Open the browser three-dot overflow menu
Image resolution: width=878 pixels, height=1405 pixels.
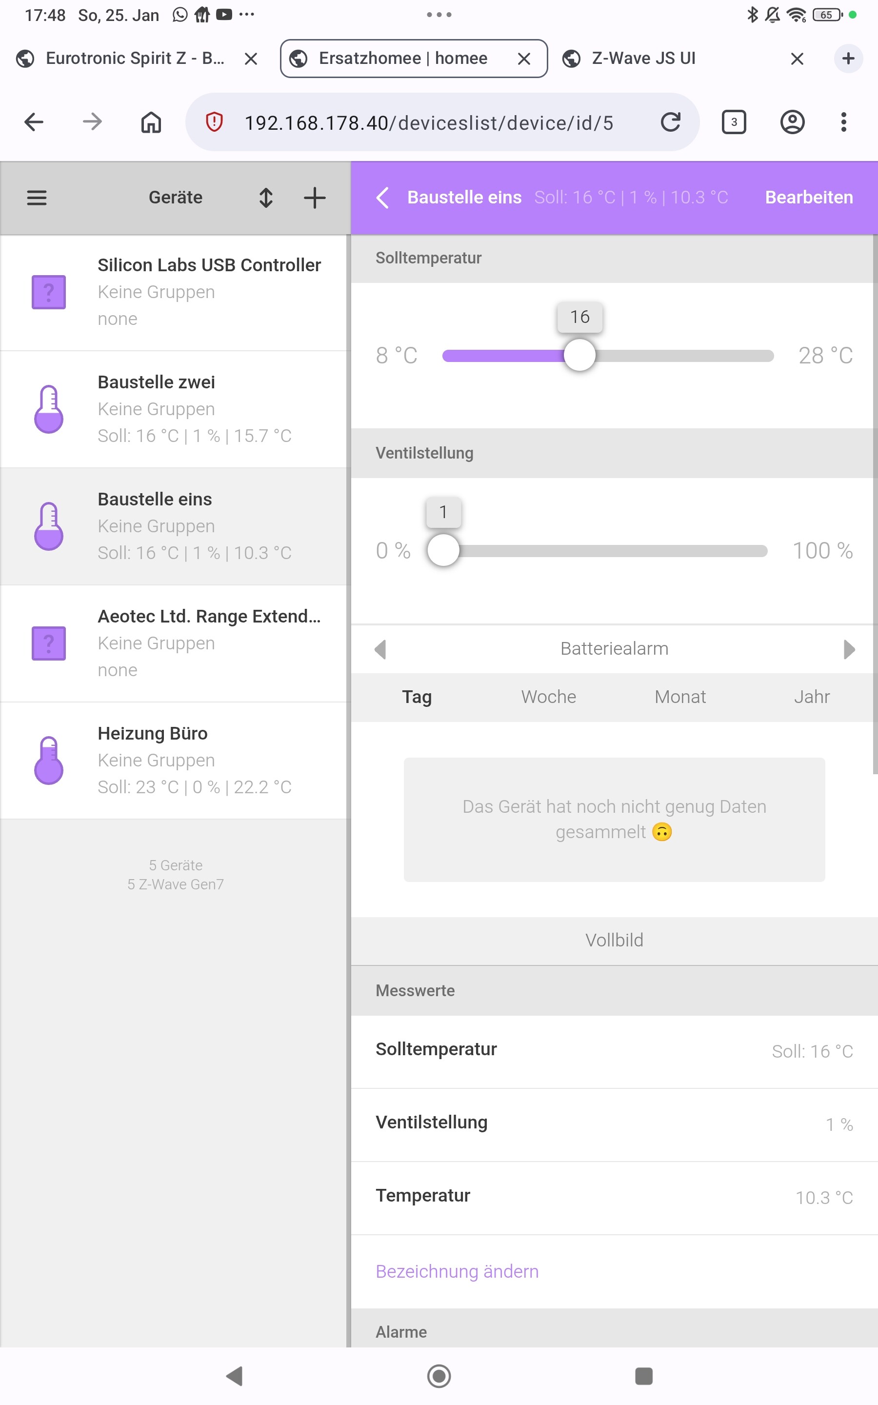point(843,122)
